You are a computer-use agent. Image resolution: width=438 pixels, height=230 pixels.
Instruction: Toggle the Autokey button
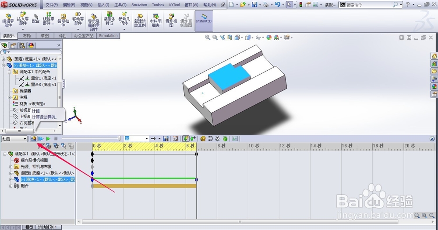click(x=185, y=138)
